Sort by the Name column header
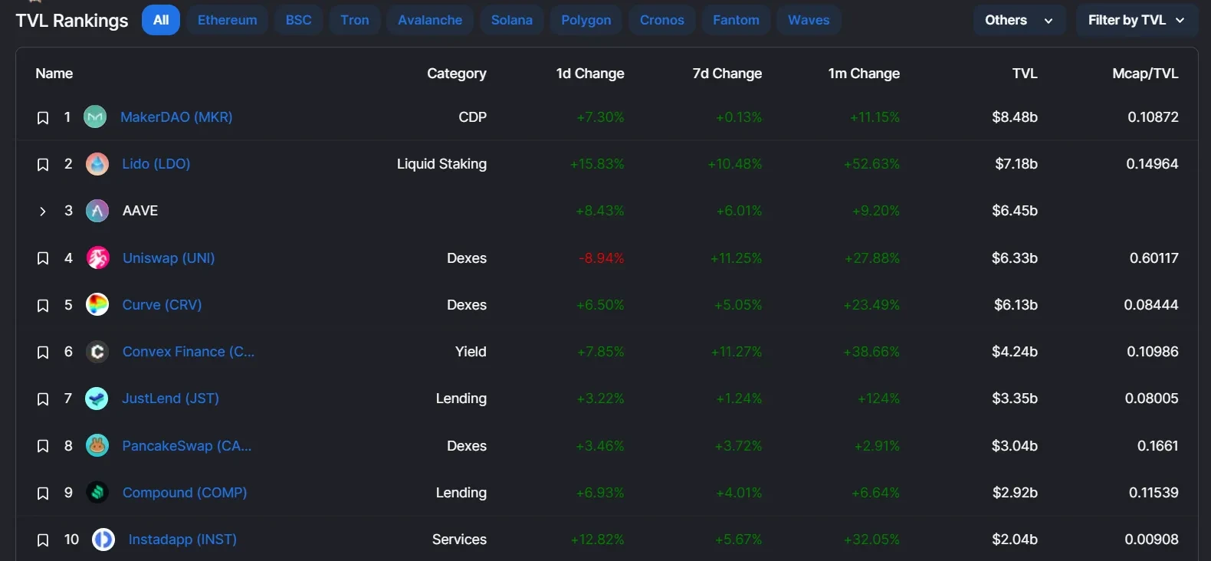This screenshot has width=1211, height=561. click(54, 74)
